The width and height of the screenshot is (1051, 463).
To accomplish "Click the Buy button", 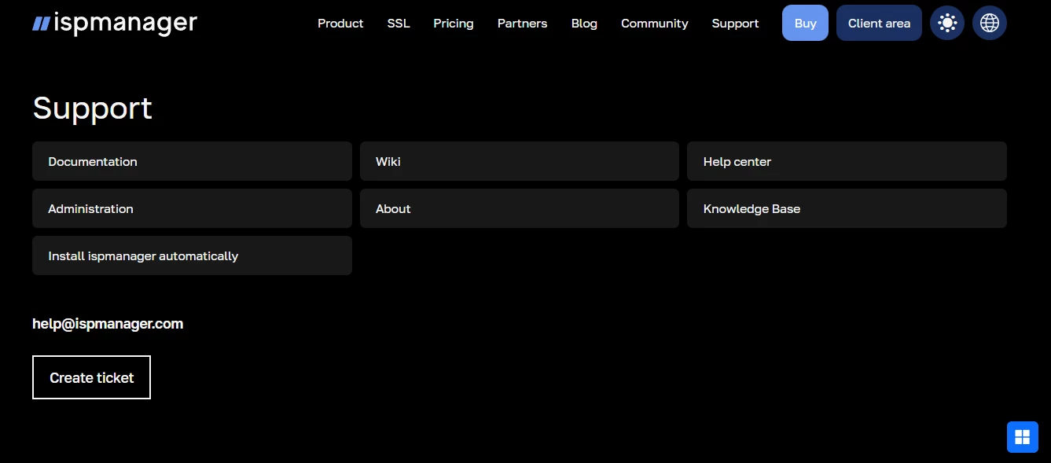I will [x=804, y=23].
